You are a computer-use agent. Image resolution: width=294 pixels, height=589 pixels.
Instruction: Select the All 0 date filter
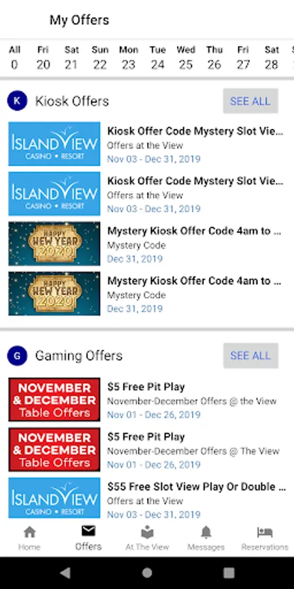pyautogui.click(x=14, y=58)
